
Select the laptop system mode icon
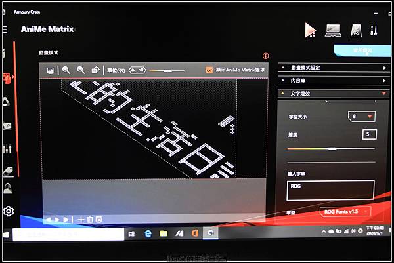(333, 31)
